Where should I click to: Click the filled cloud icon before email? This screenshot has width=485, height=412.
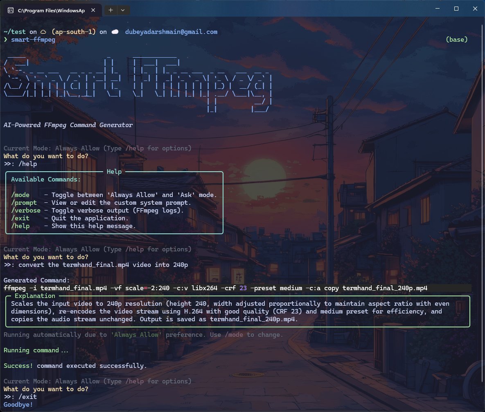coord(115,32)
